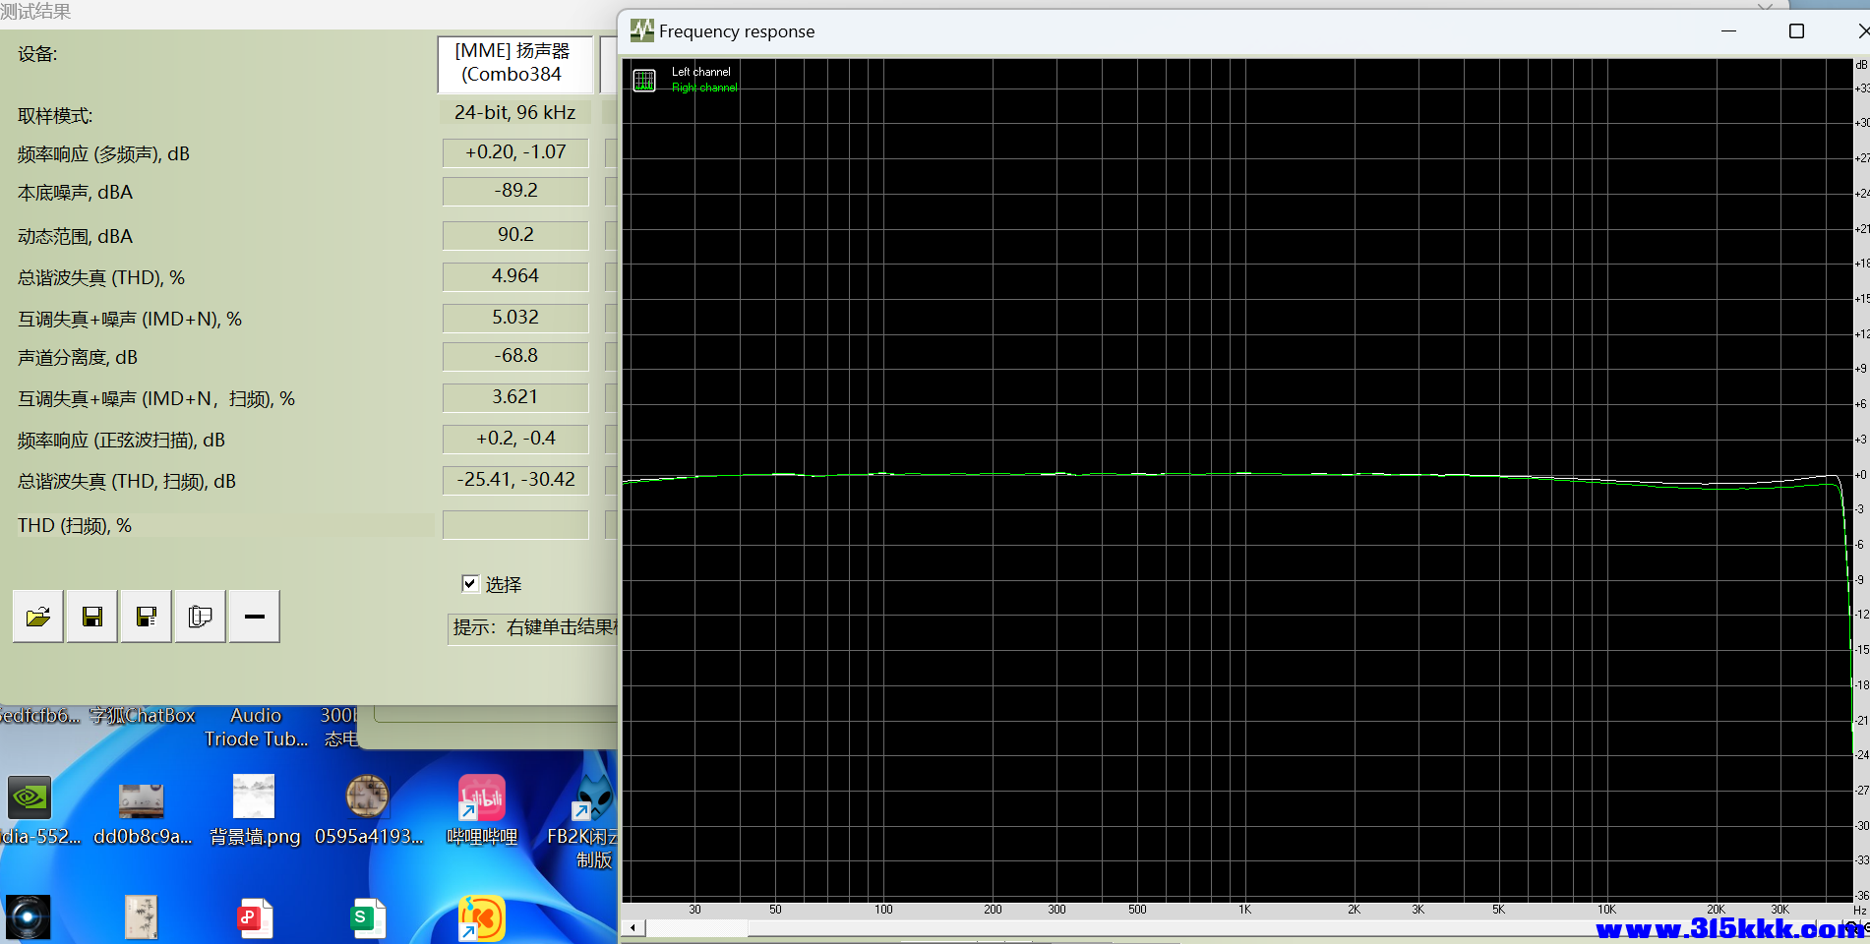Toggle the 选择 checkbox

470,584
